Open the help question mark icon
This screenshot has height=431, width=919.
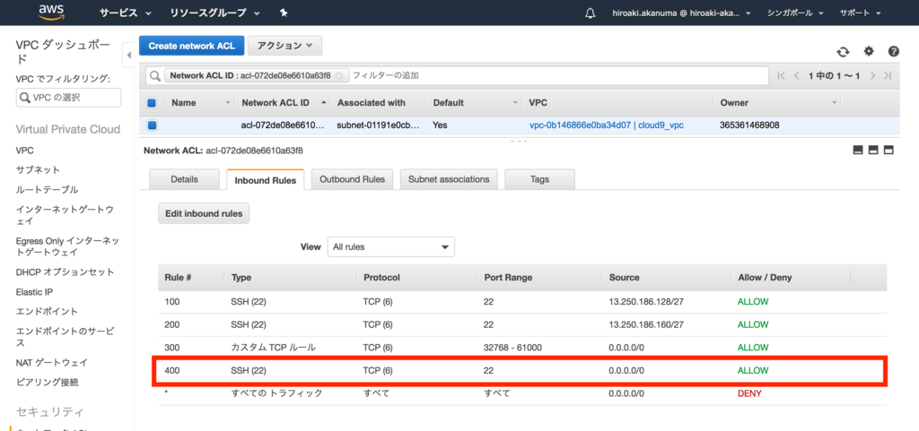(893, 51)
